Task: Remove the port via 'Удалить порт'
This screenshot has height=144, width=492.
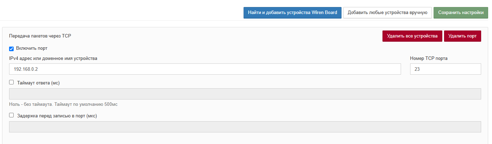Action: tap(462, 36)
